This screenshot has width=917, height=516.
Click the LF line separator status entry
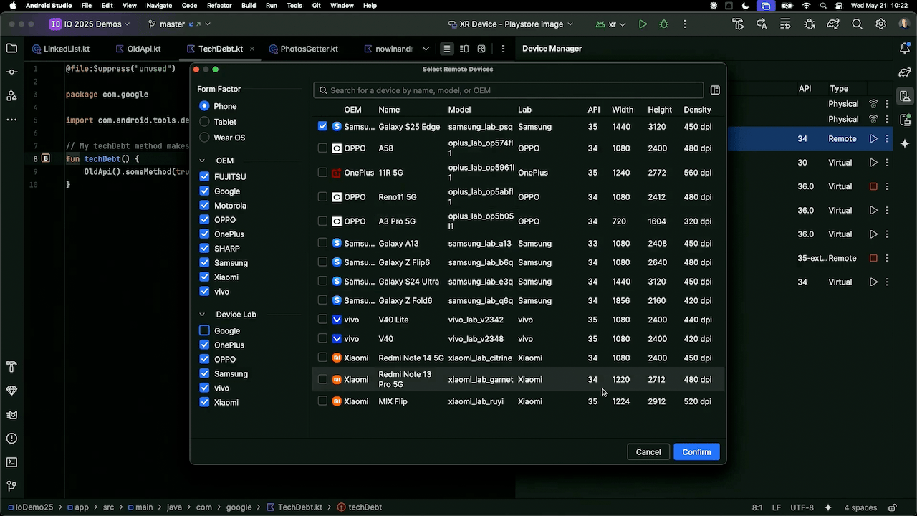[777, 507]
